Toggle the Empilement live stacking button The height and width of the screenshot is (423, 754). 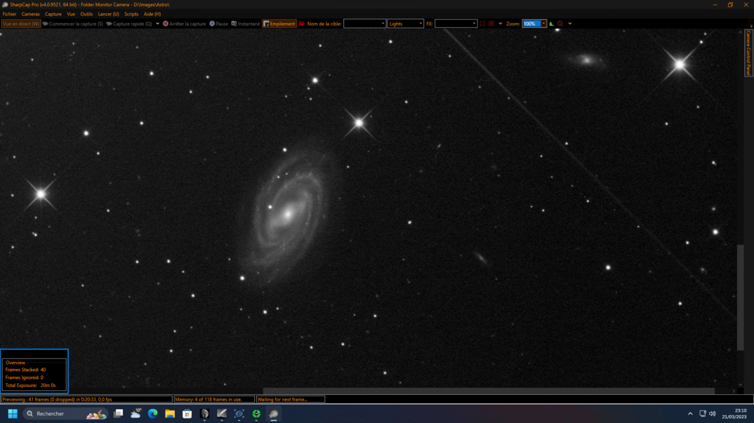[x=279, y=24]
